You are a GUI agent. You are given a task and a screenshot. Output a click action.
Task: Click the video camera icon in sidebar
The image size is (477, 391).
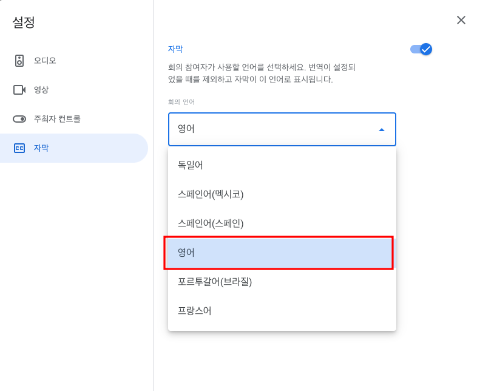tap(19, 90)
